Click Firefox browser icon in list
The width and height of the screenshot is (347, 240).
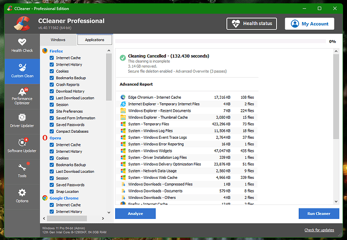[45, 51]
